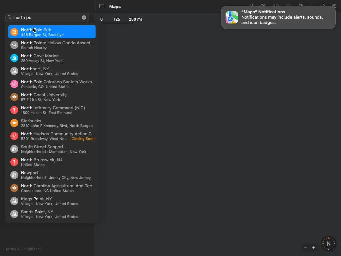This screenshot has width=341, height=256.
Task: Open North Cove Marina via its sailboat icon
Action: (14, 58)
